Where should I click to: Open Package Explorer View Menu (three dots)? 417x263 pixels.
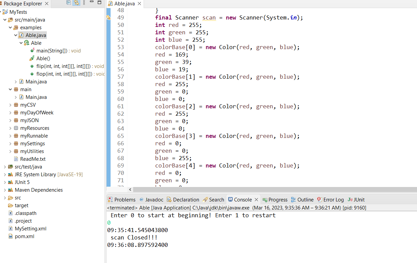tap(84, 3)
